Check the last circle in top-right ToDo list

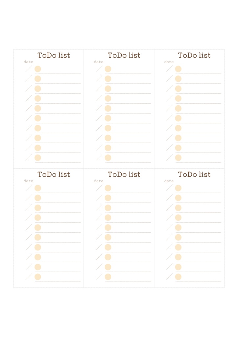click(178, 158)
